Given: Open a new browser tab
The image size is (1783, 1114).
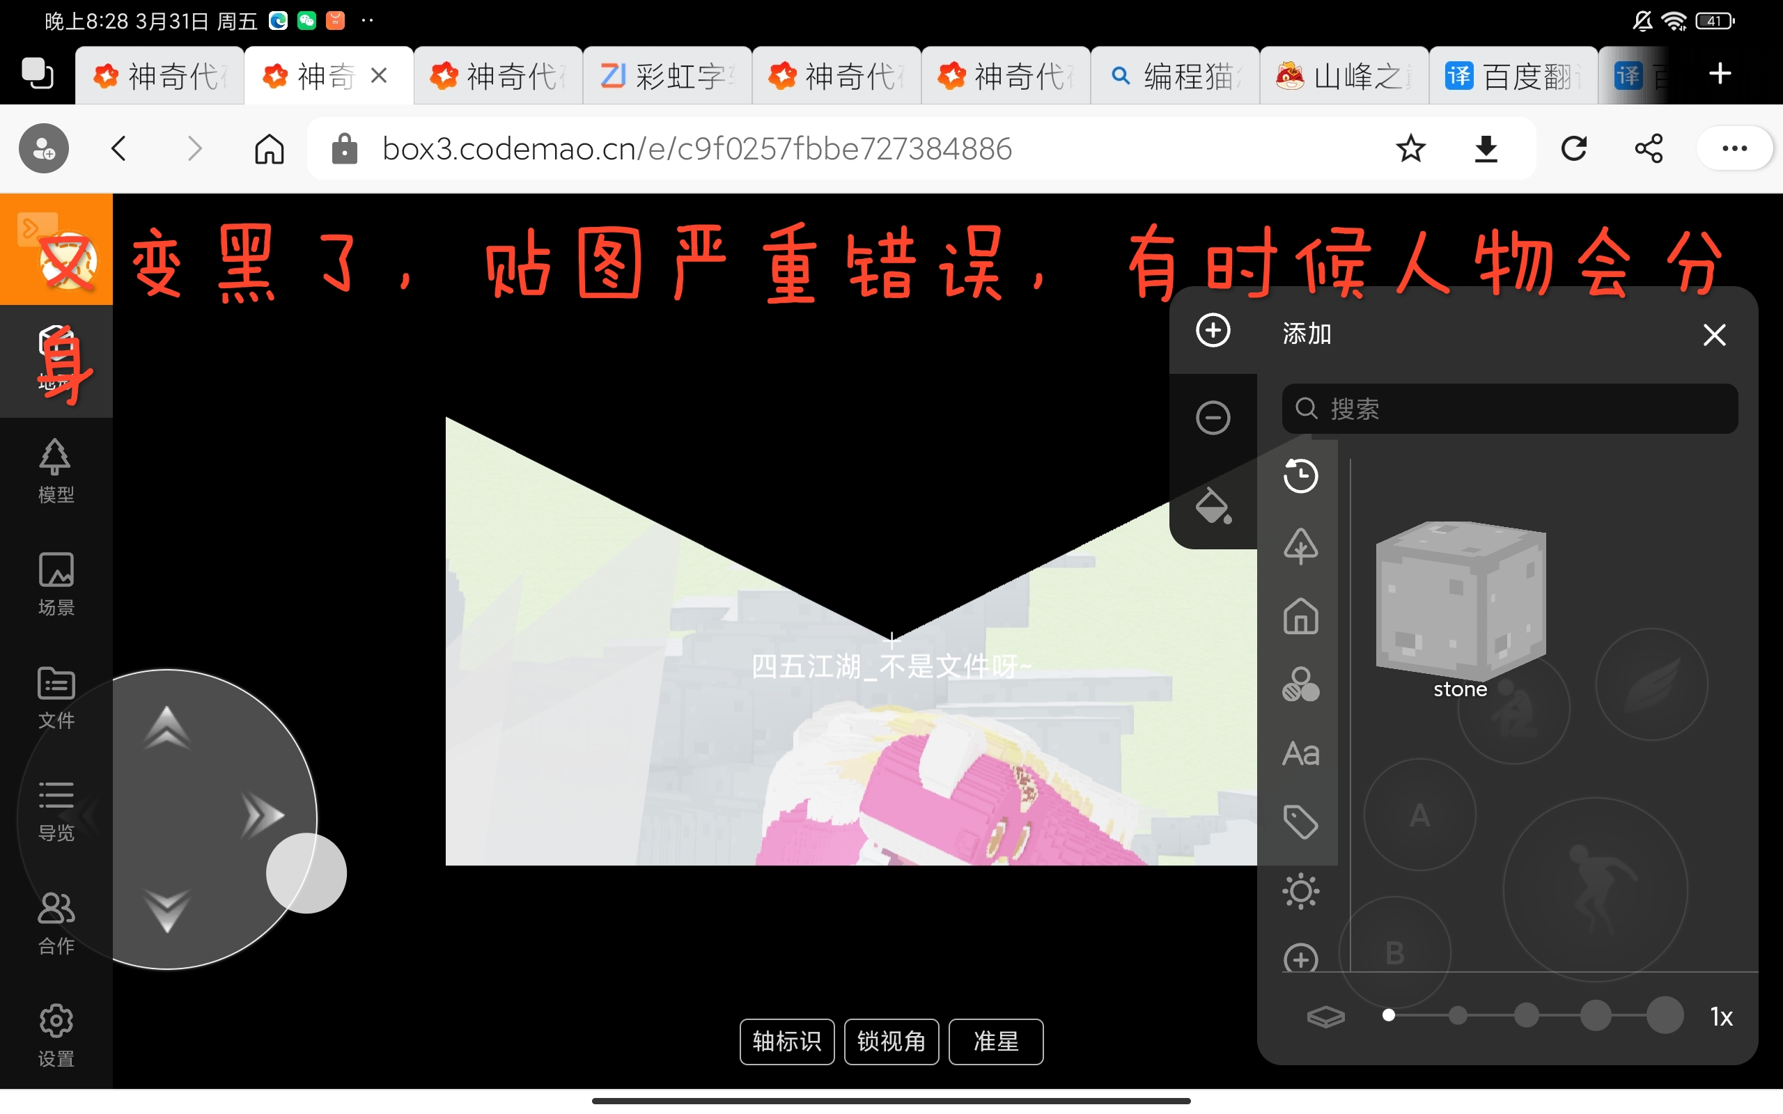Looking at the screenshot, I should click(x=1720, y=74).
